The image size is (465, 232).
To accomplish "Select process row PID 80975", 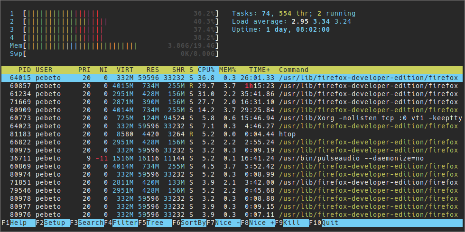I will point(232,150).
